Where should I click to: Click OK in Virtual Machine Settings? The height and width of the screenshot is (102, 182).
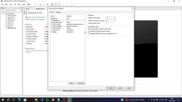[111, 88]
